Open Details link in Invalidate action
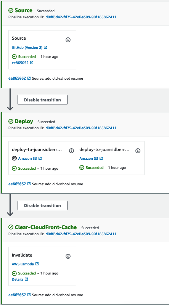The height and width of the screenshot is (305, 169). coord(18,279)
